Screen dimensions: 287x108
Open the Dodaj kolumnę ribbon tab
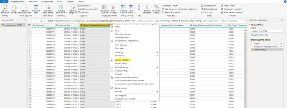47,1
